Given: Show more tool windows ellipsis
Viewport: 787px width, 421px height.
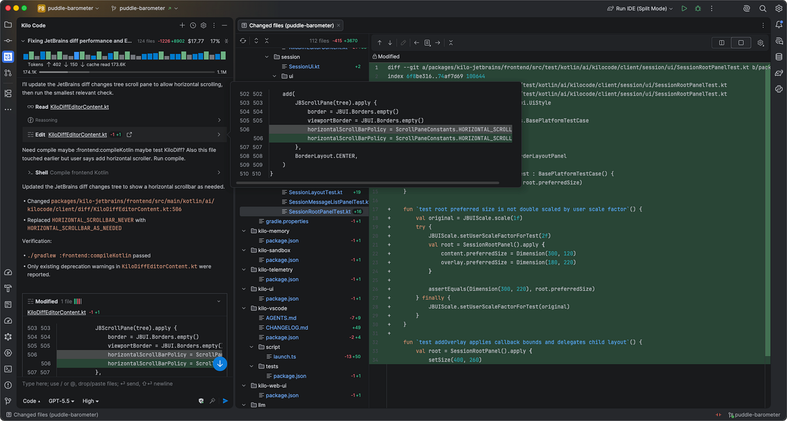Looking at the screenshot, I should 8,109.
